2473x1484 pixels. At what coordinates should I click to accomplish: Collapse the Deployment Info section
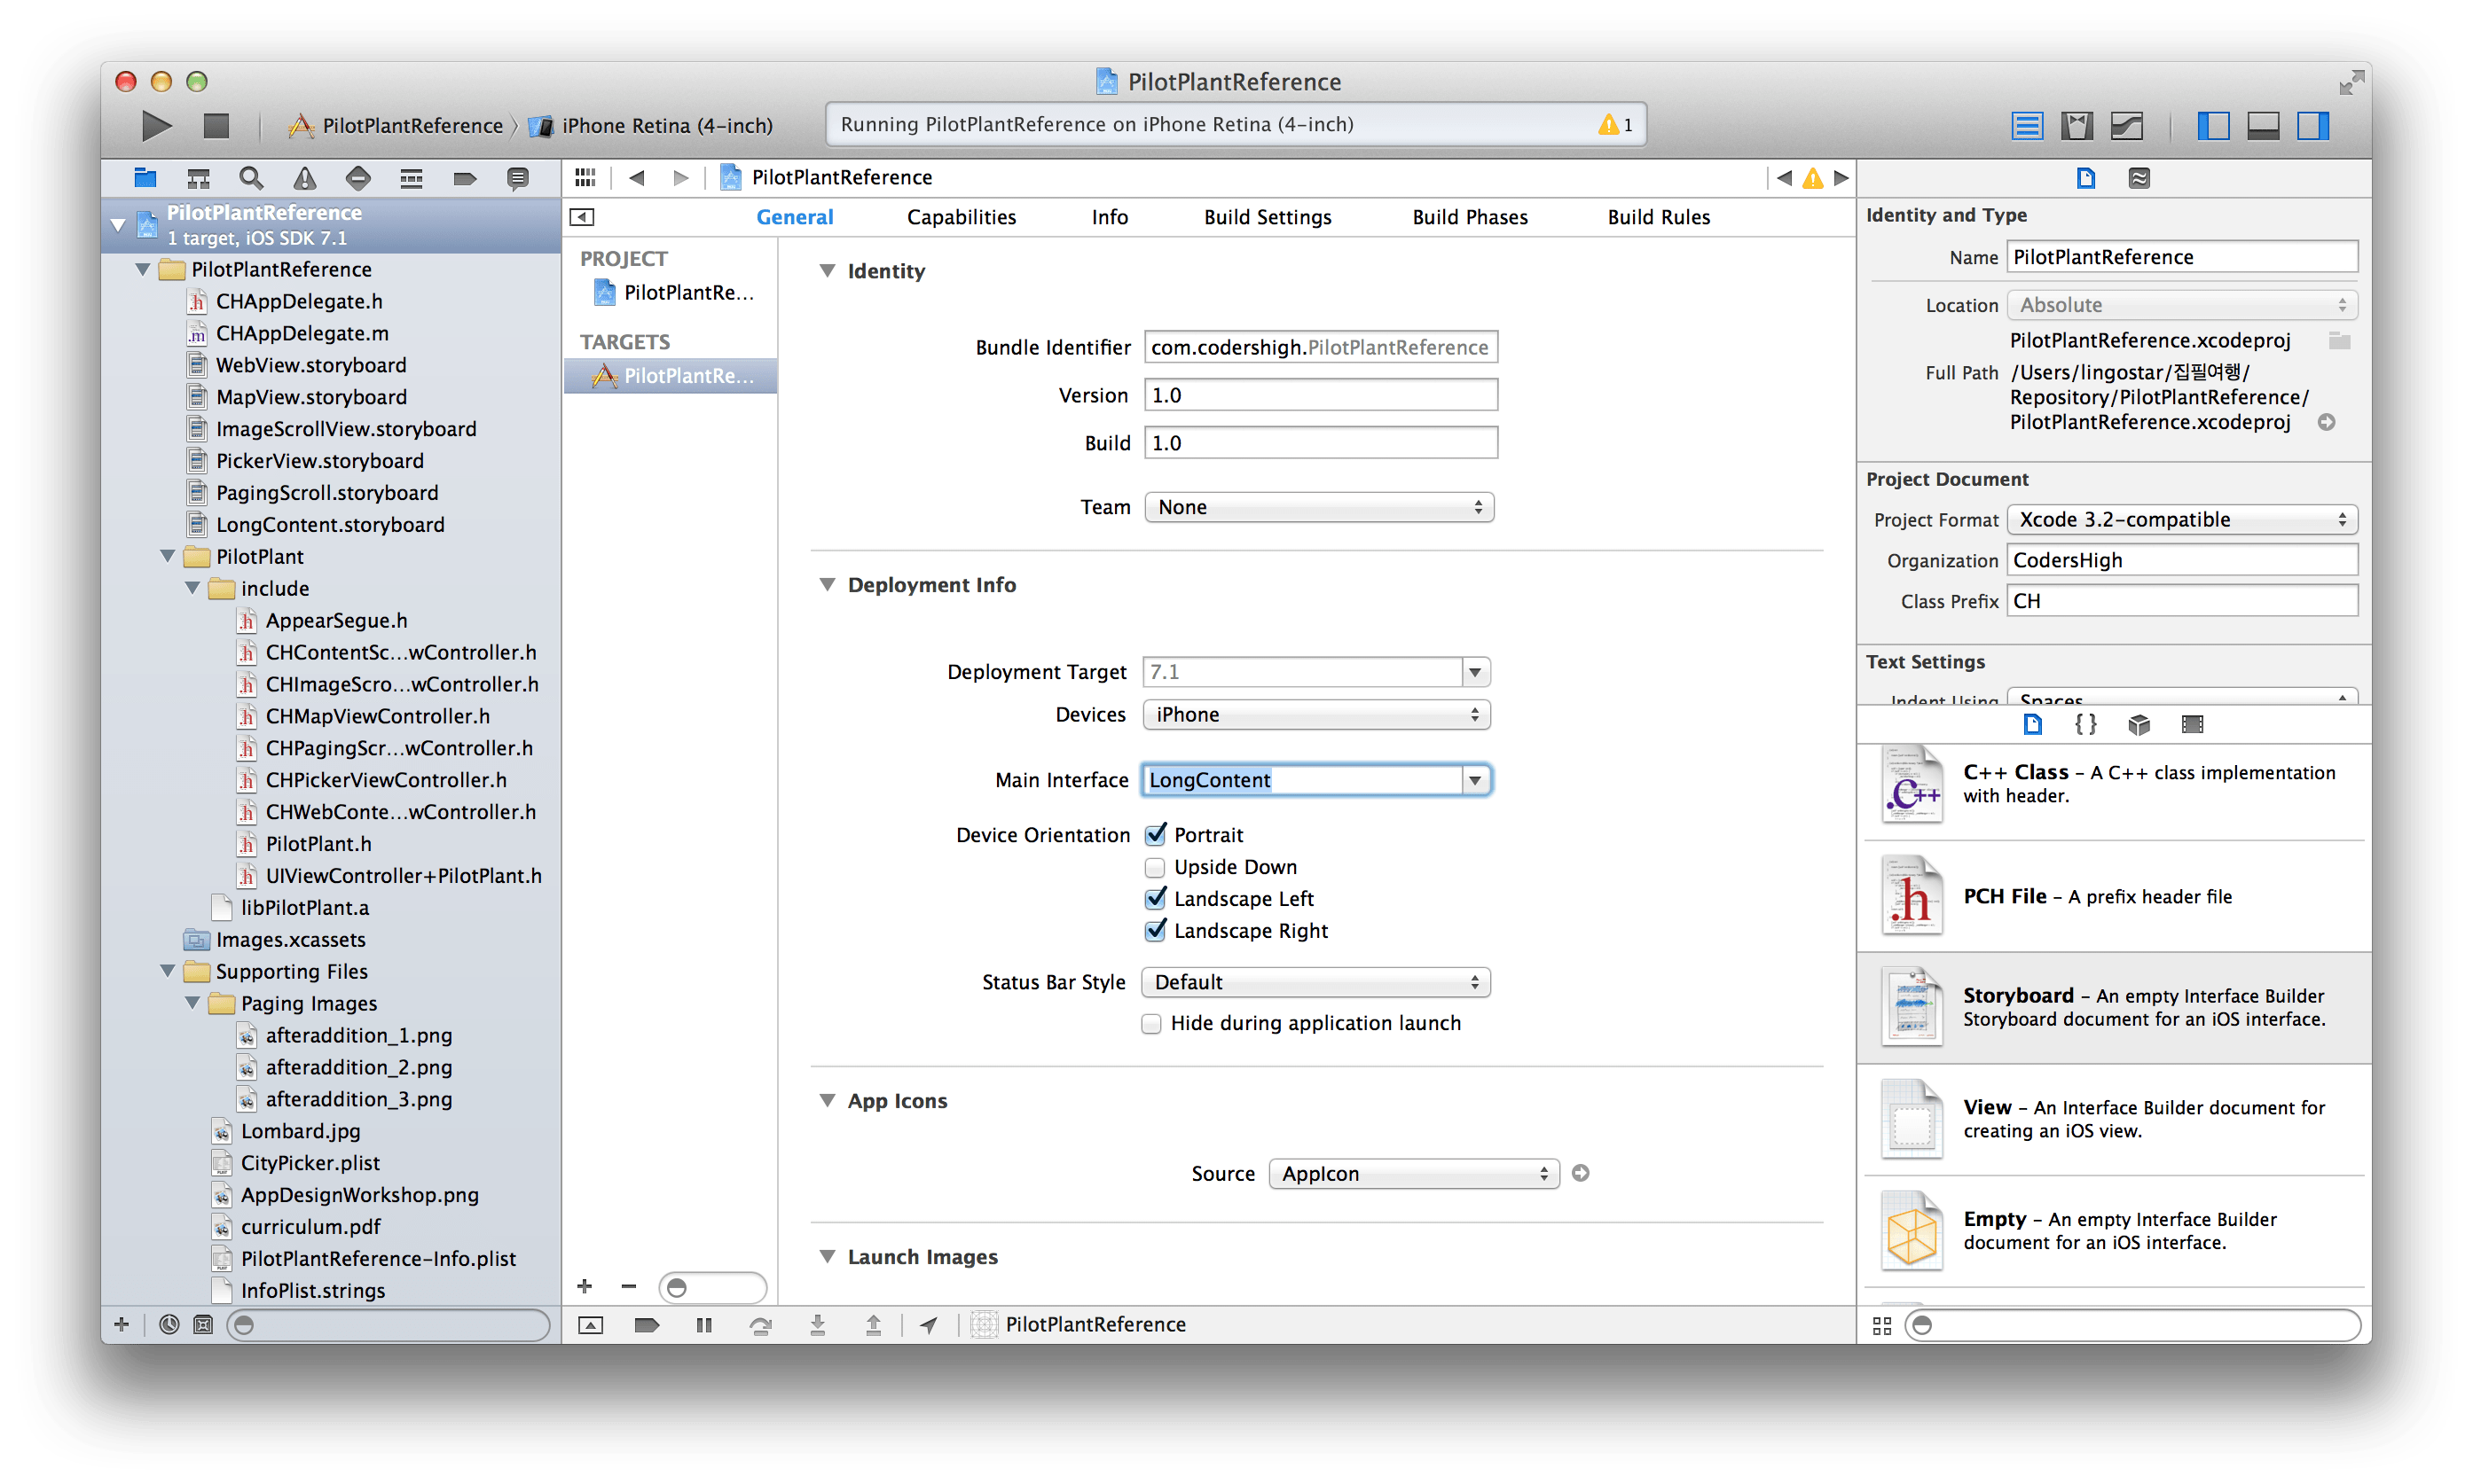[828, 584]
